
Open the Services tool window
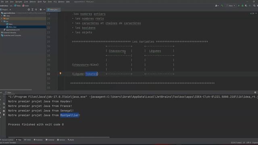pos(61,140)
